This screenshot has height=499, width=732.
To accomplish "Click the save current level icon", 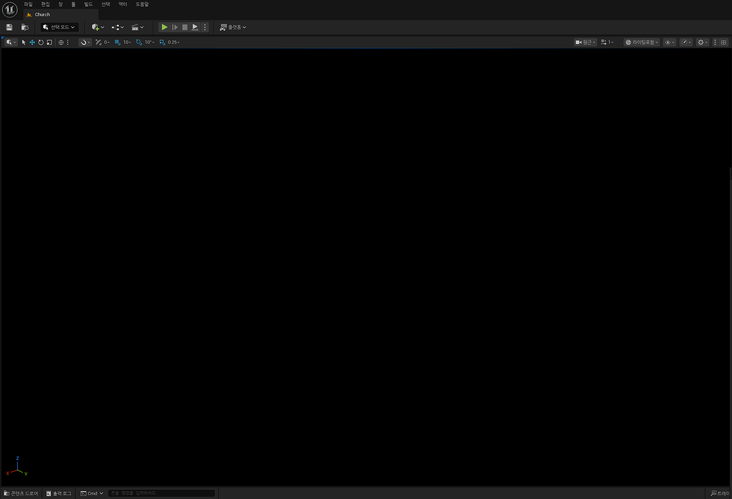I will 9,27.
